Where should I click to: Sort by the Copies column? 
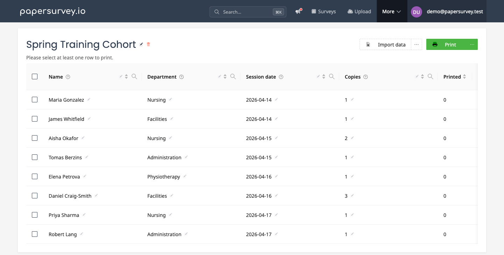422,76
